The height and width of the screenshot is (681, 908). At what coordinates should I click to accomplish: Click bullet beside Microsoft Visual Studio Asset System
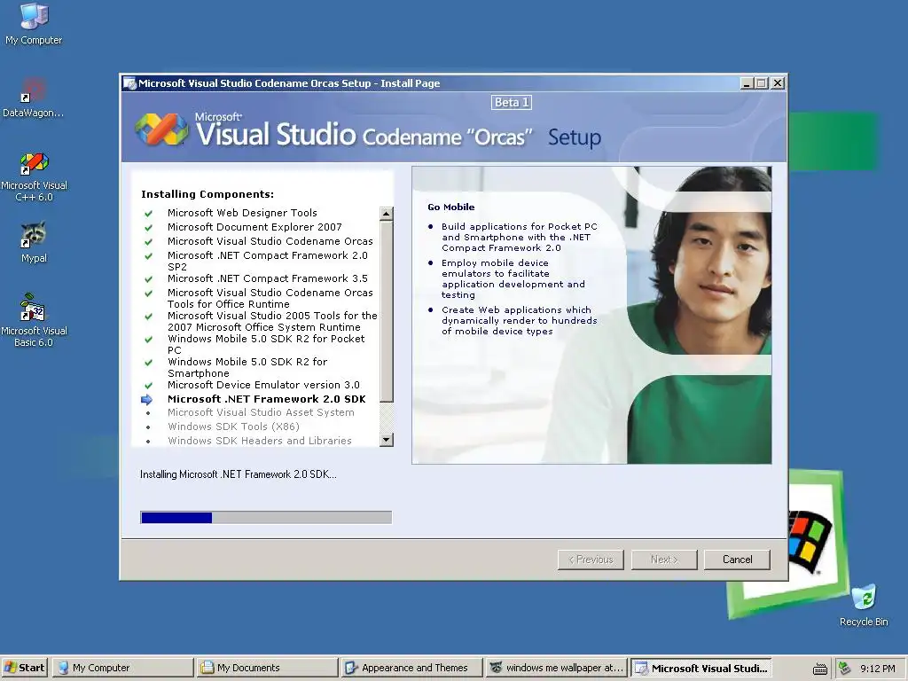pos(148,413)
